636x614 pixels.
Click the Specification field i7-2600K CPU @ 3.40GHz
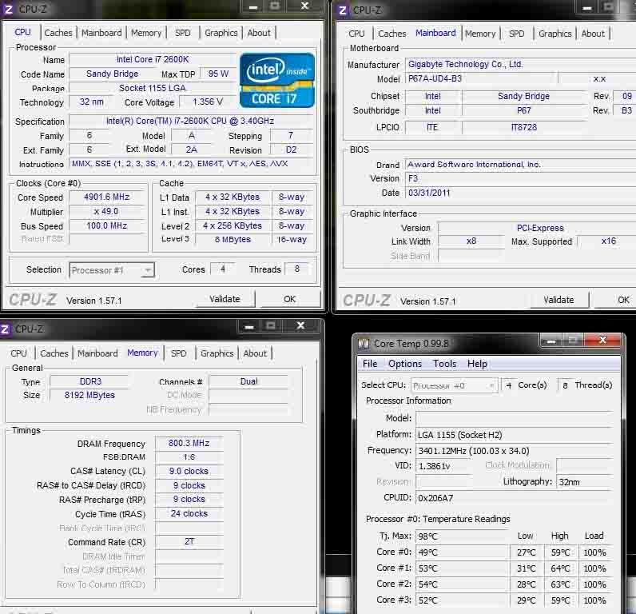click(191, 121)
